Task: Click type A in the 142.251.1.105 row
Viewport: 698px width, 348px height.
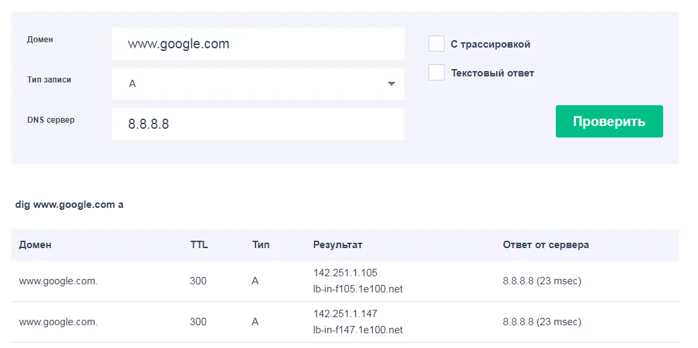Action: (x=255, y=281)
